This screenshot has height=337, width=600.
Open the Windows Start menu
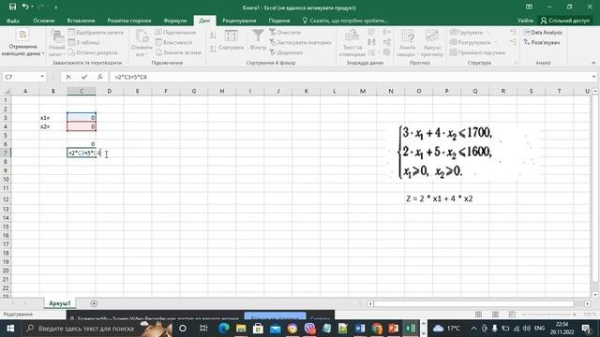[x=10, y=329]
